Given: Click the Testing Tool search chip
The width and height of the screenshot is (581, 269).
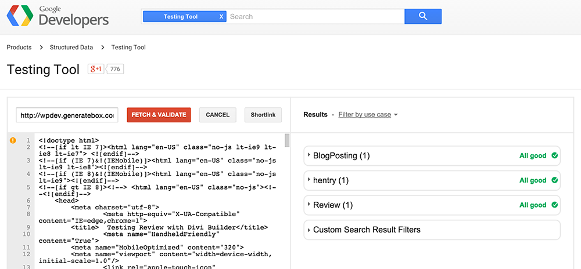Looking at the screenshot, I should click(x=185, y=17).
